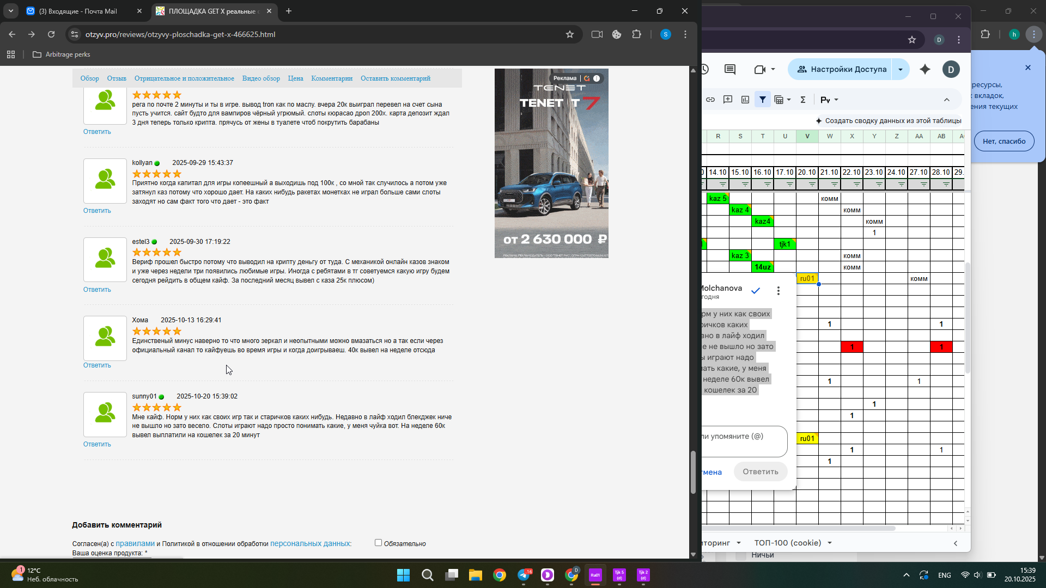Image resolution: width=1046 pixels, height=588 pixels.
Task: Open the Gemini spark icon
Action: (925, 69)
